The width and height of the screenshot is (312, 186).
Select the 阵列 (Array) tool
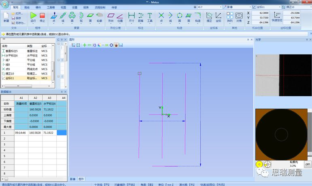tap(230, 17)
